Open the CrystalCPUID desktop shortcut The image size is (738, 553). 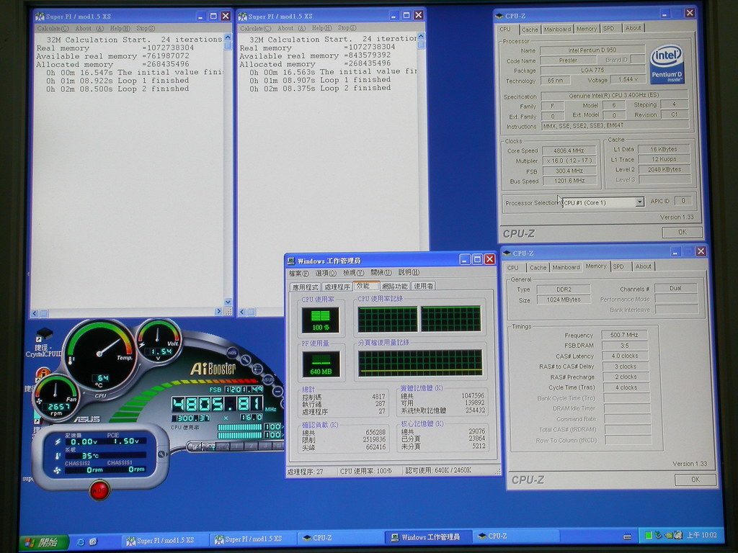44,336
